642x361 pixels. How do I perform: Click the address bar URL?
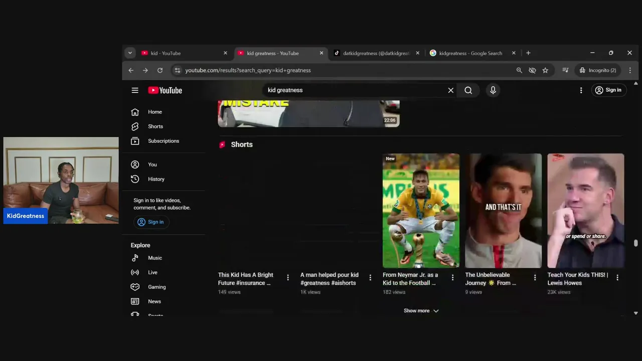pos(248,71)
